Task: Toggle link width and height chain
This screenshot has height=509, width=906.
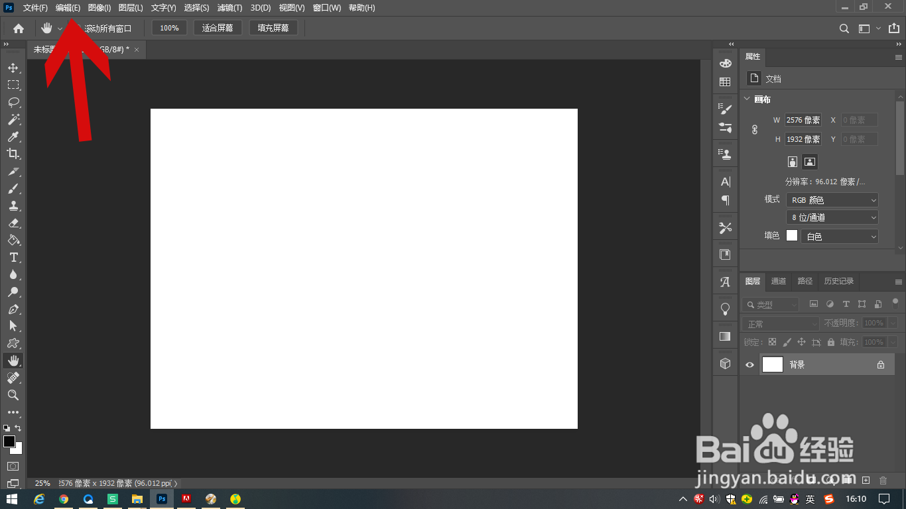Action: (755, 130)
